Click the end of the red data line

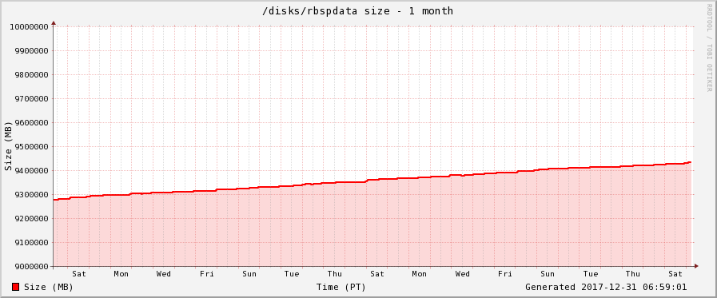point(690,162)
